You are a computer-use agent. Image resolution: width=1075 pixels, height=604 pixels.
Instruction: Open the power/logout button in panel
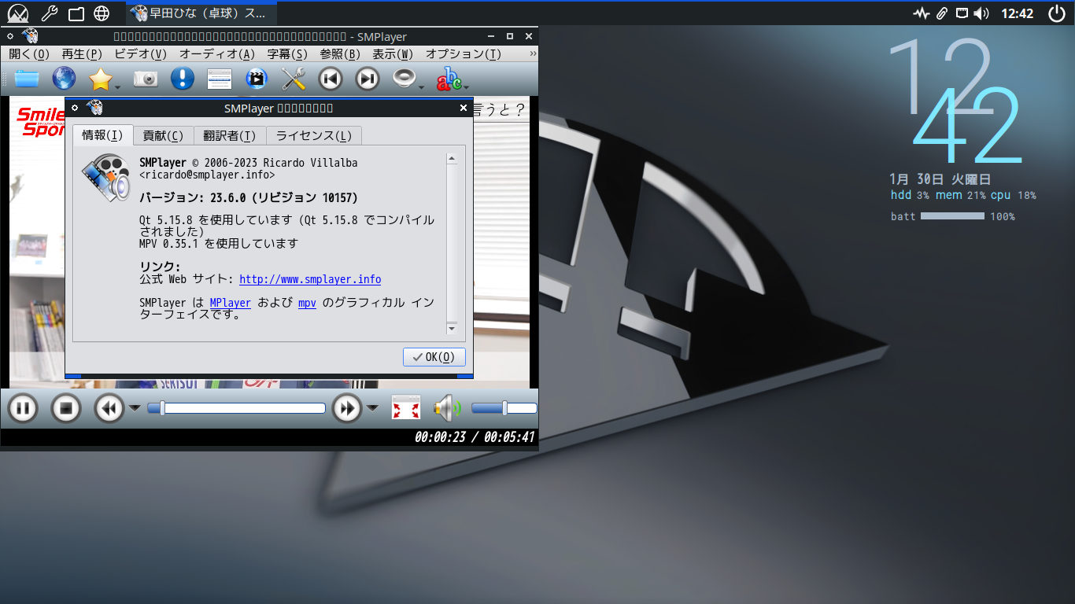1057,13
